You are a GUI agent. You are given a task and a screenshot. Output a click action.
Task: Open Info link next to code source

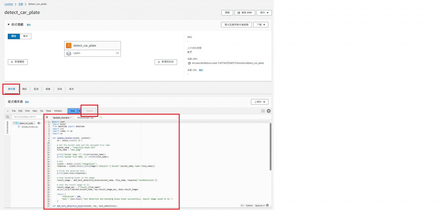click(27, 102)
